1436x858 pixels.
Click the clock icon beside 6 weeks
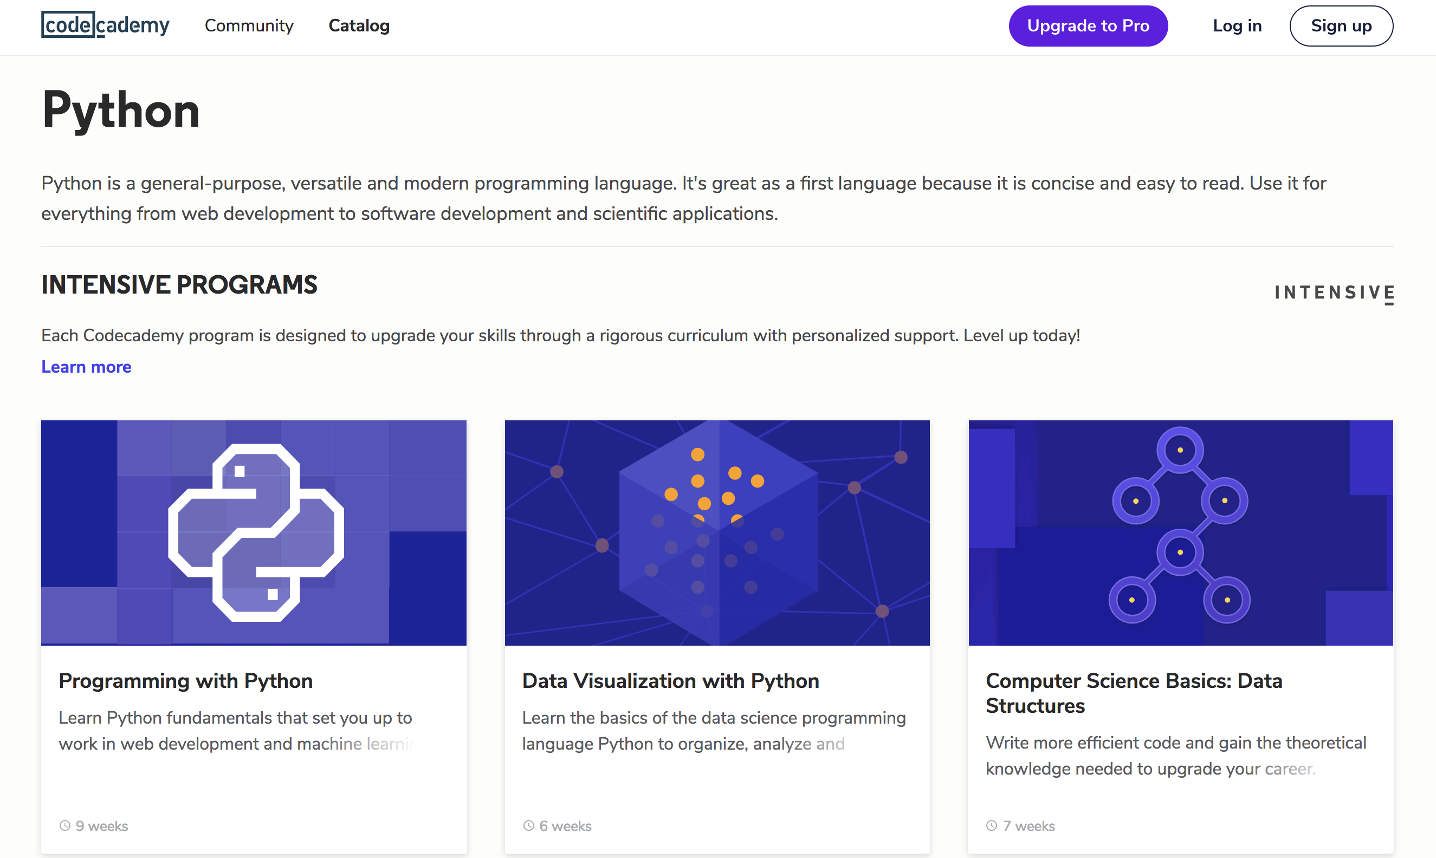pyautogui.click(x=528, y=825)
